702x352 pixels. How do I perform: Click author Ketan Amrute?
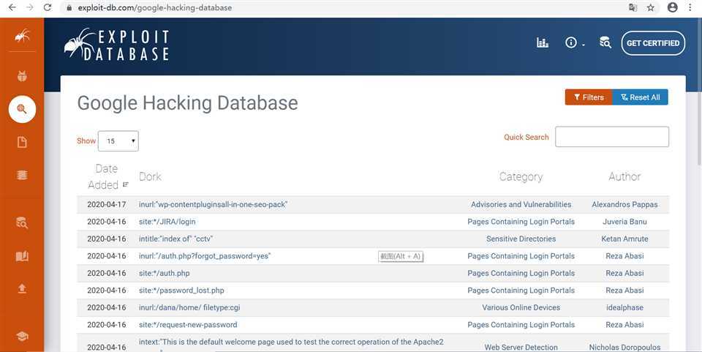click(624, 239)
